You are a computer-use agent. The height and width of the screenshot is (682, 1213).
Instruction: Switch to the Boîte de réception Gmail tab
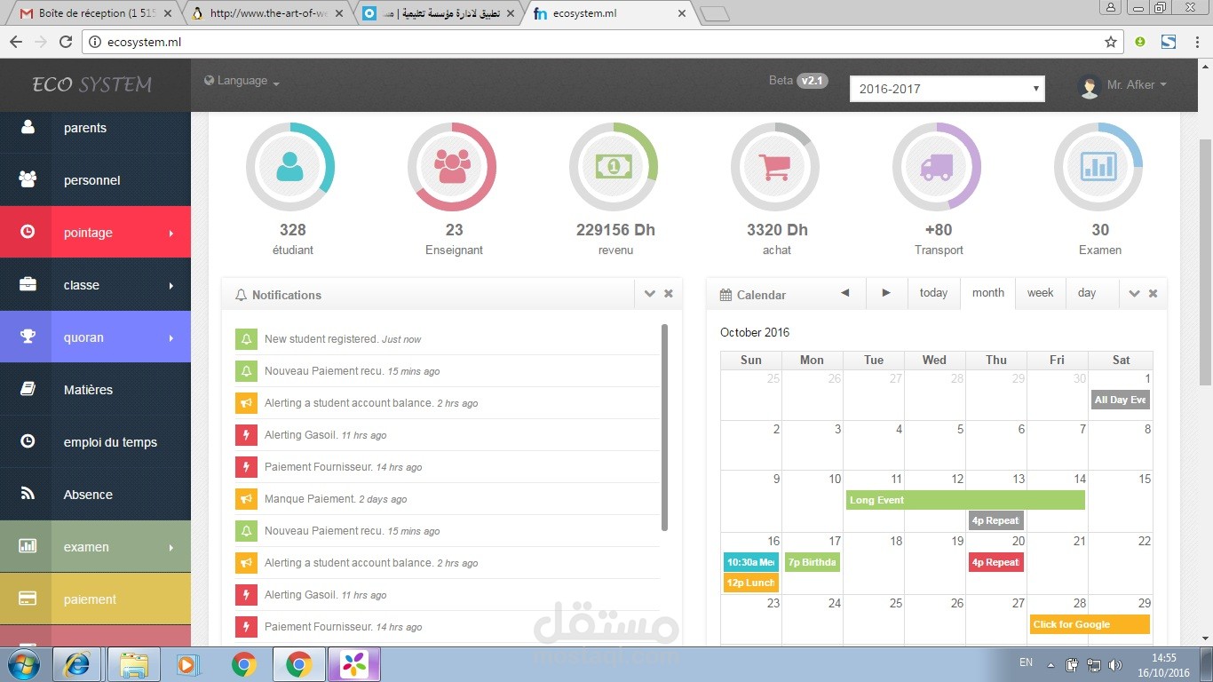click(92, 13)
